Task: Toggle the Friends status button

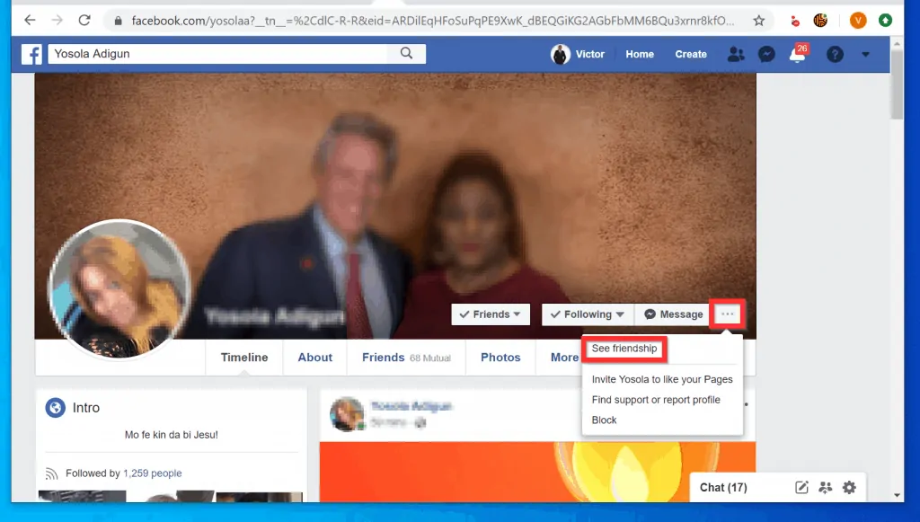Action: coord(490,314)
